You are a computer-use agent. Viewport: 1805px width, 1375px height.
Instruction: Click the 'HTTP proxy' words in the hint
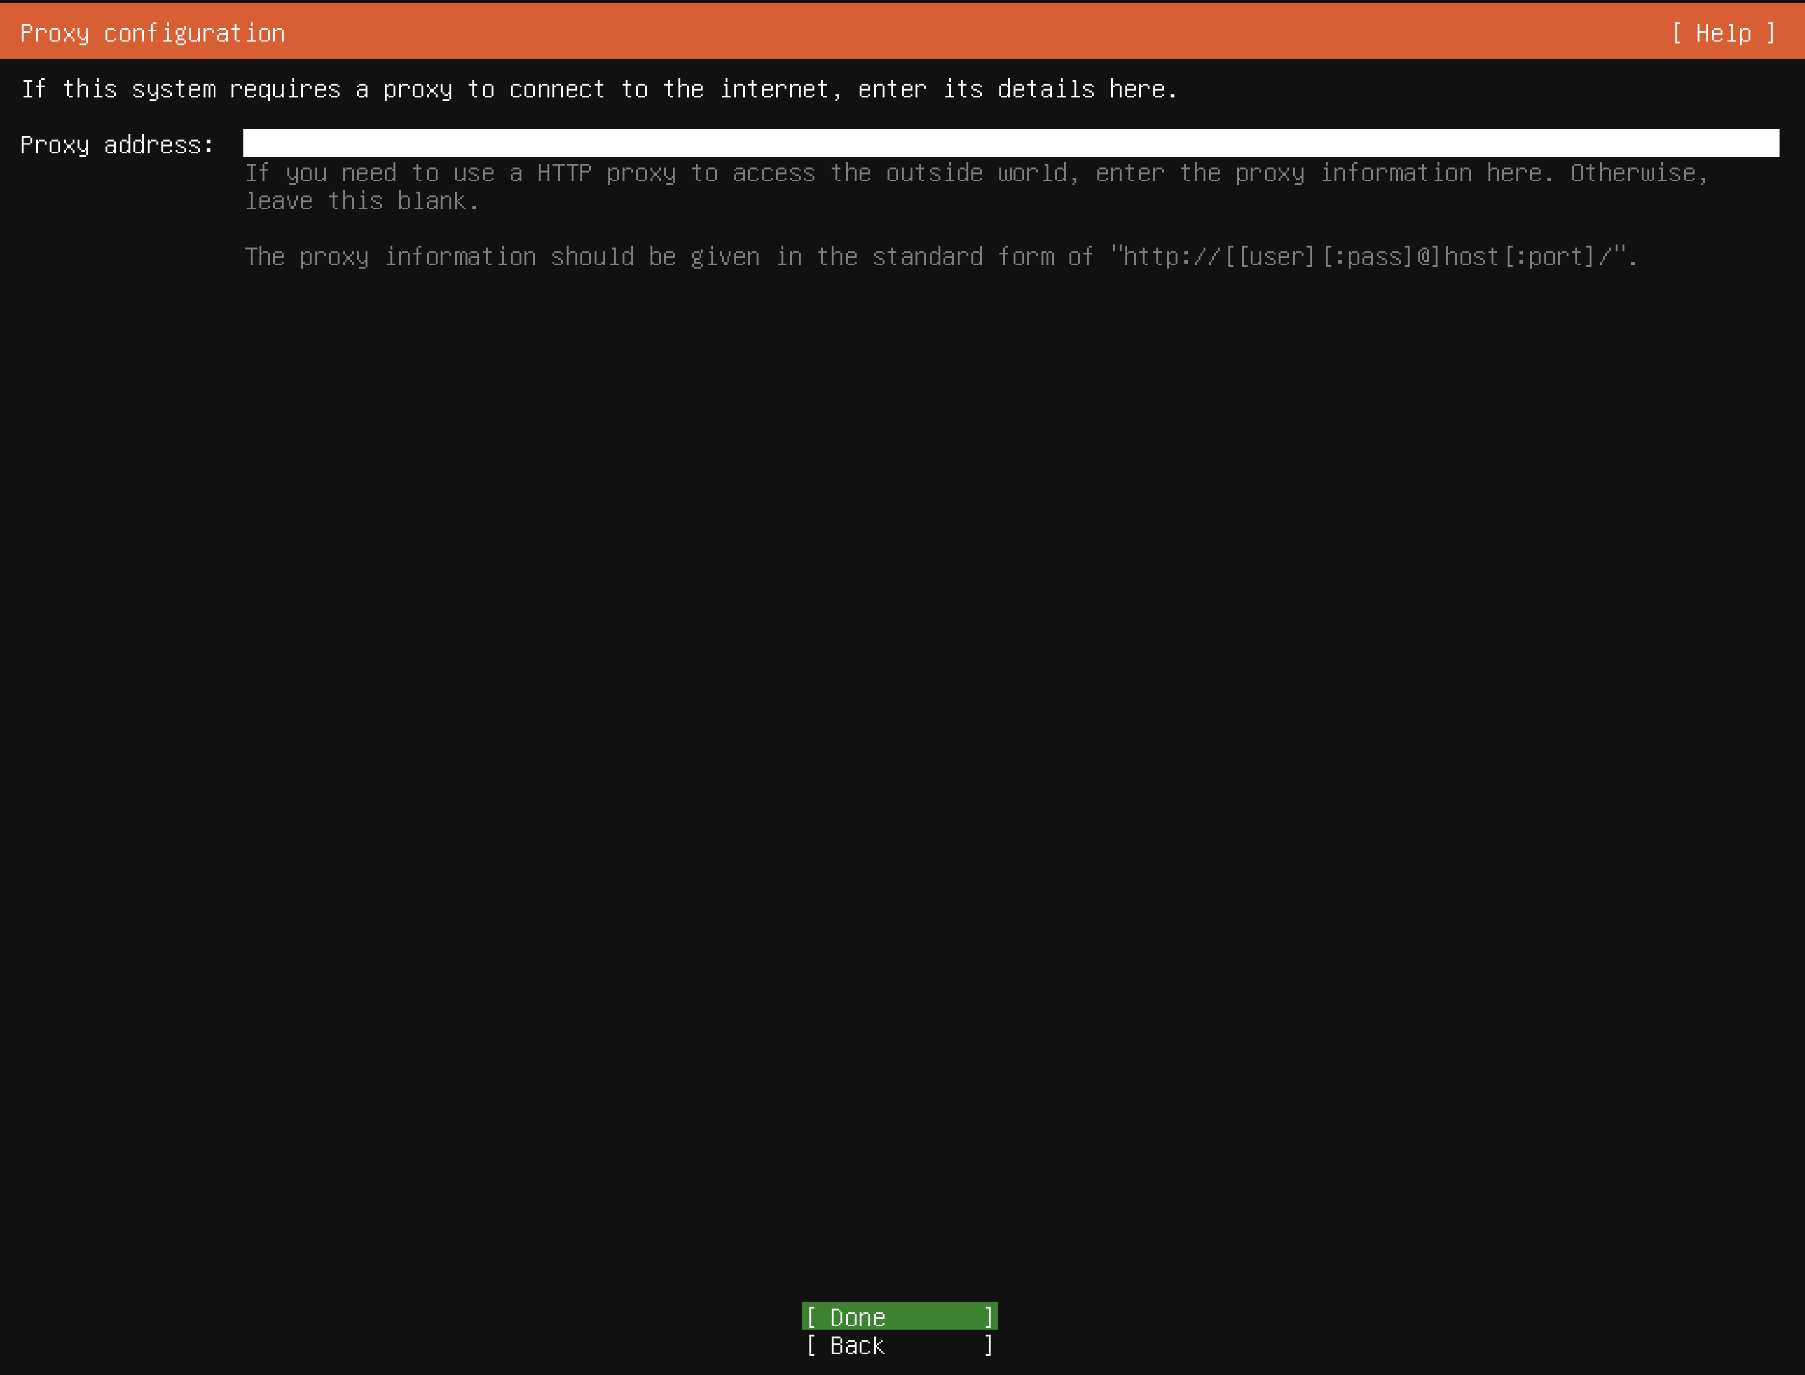pos(606,174)
